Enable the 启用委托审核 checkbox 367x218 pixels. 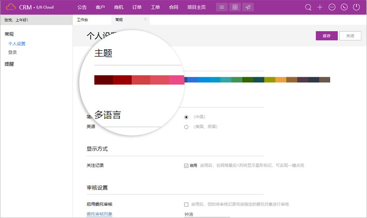click(x=186, y=205)
